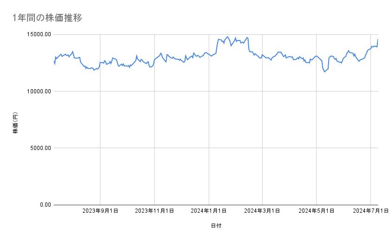Click the 0.00 y-axis label
This screenshot has height=241, width=390.
click(x=44, y=205)
